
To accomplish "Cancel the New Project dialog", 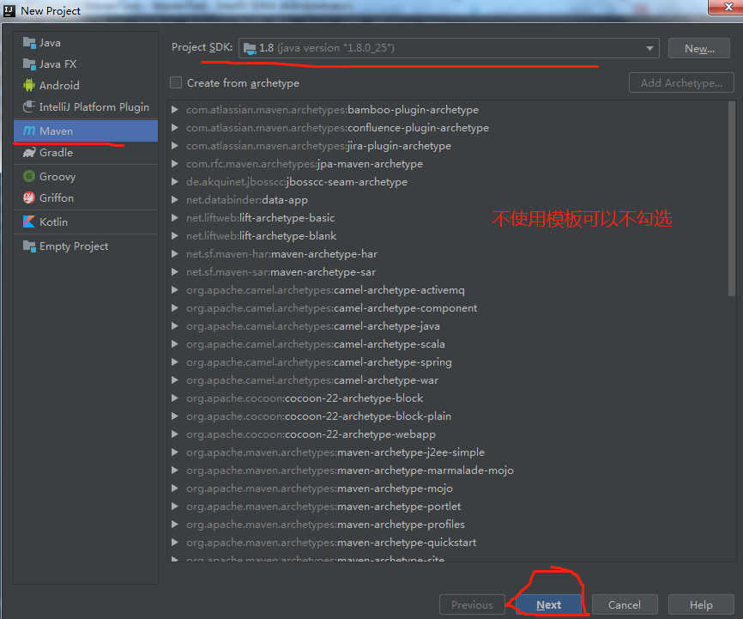I will coord(625,604).
